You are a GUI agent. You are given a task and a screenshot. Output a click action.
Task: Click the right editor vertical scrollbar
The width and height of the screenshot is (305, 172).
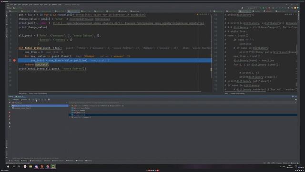tap(296, 50)
